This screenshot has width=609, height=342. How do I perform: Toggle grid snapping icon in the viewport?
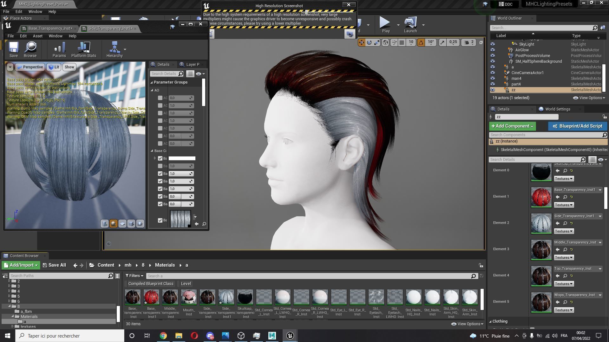[x=402, y=42]
